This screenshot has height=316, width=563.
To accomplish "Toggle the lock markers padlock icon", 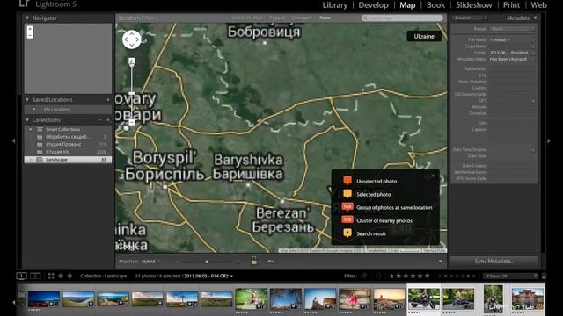I will 254,261.
